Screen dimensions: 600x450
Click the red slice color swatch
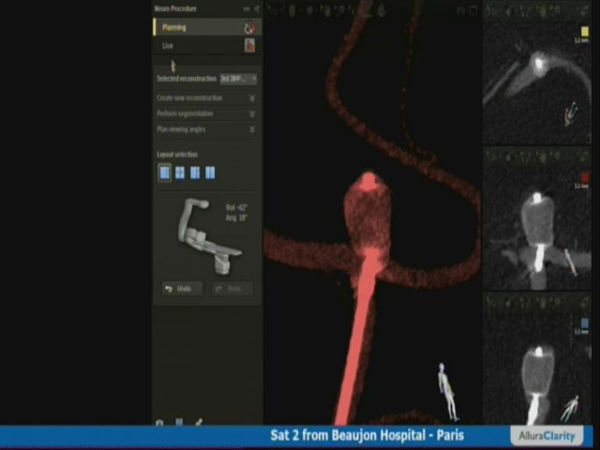(585, 178)
